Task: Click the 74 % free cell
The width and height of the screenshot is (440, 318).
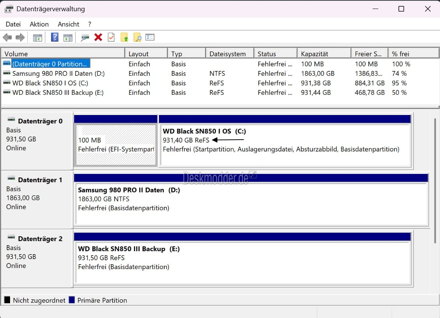Action: pyautogui.click(x=399, y=73)
